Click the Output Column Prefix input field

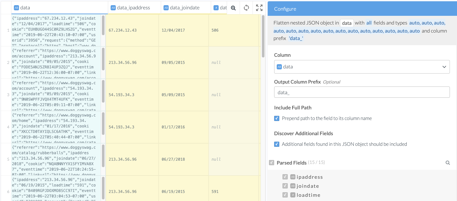tap(362, 92)
